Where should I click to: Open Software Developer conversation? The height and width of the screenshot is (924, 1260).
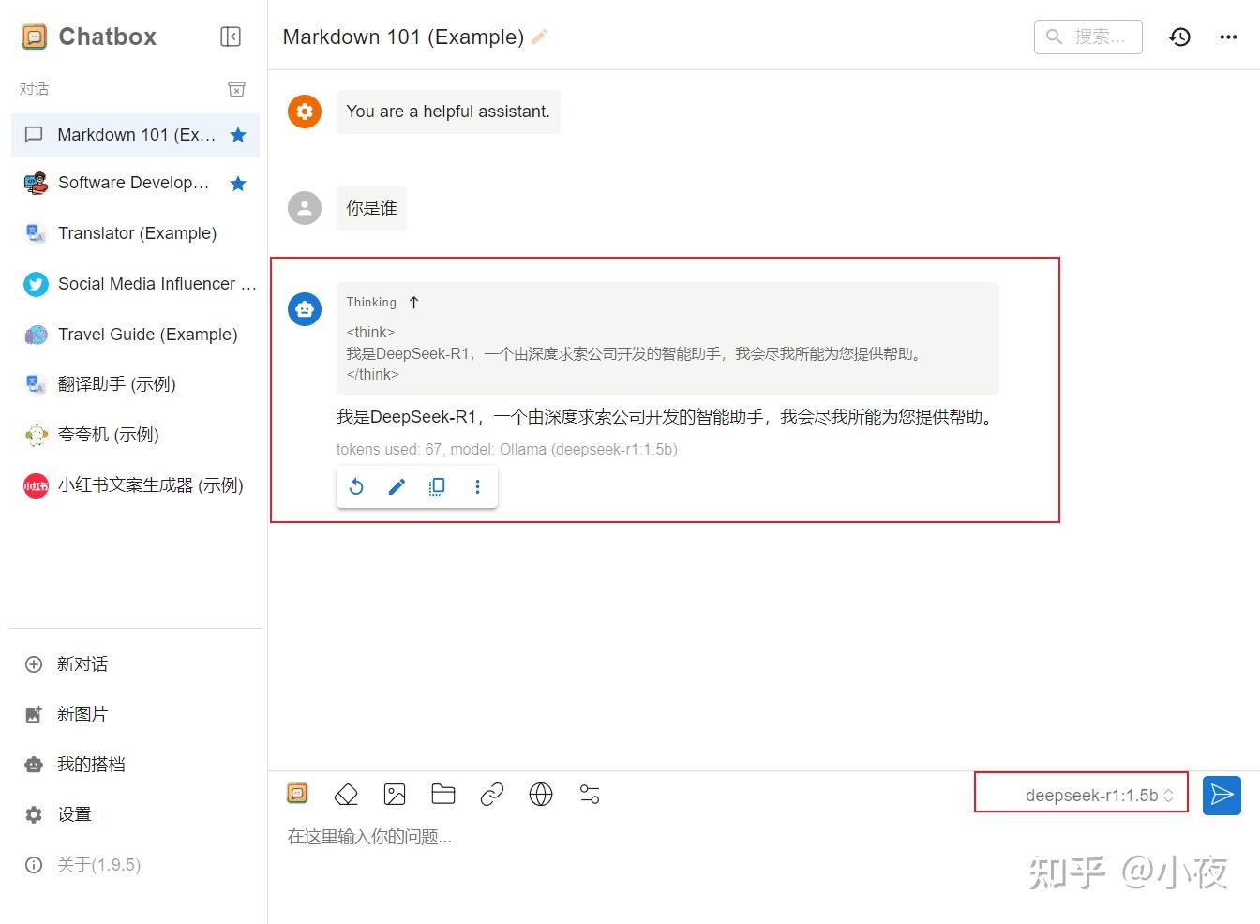(135, 183)
